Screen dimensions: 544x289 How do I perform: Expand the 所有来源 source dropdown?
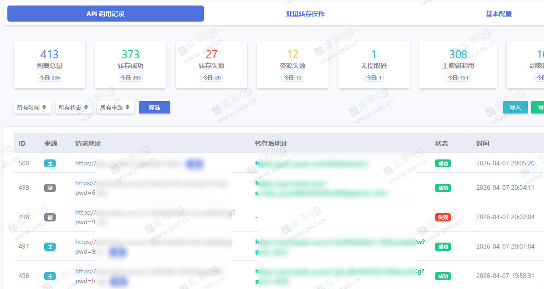point(116,108)
